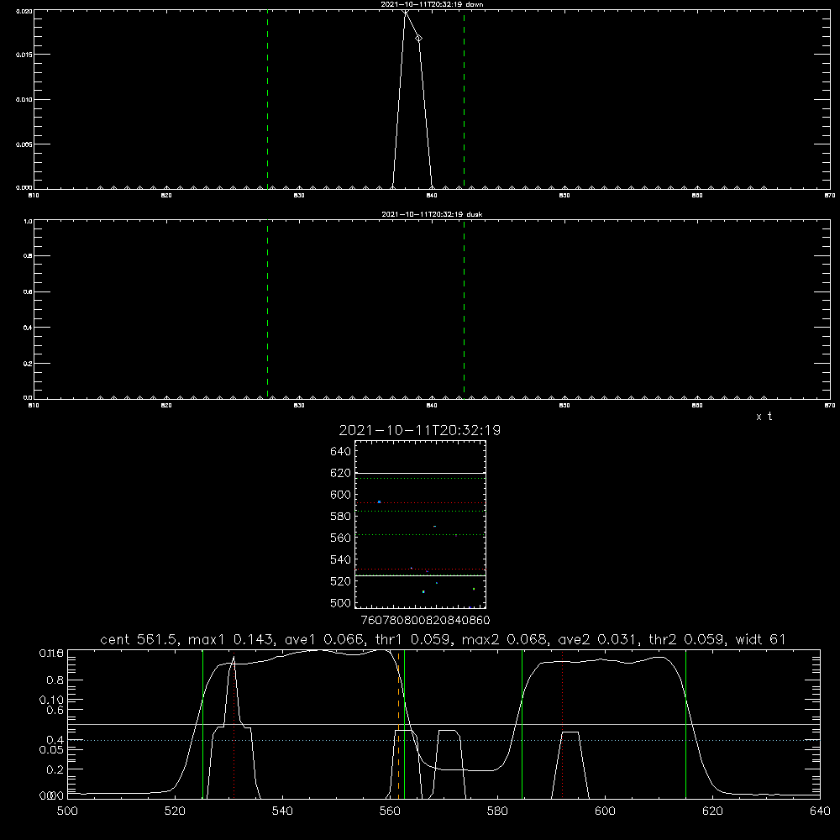Click the orange dashed line in the bottom plot

coord(398,724)
